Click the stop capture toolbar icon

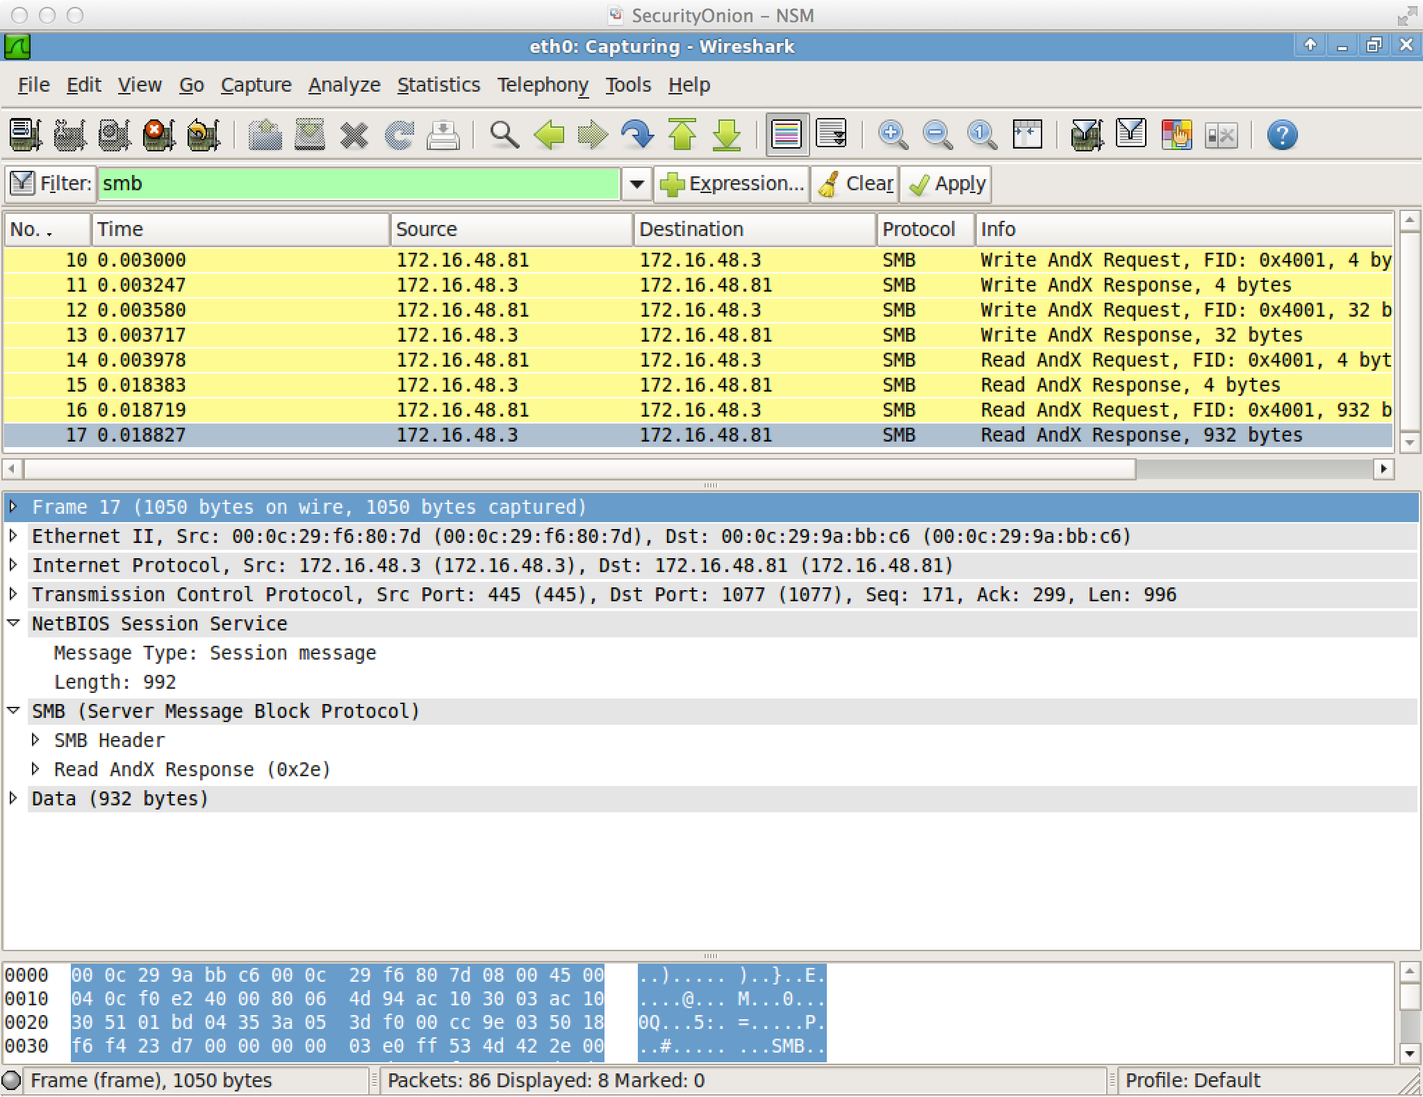coord(158,135)
